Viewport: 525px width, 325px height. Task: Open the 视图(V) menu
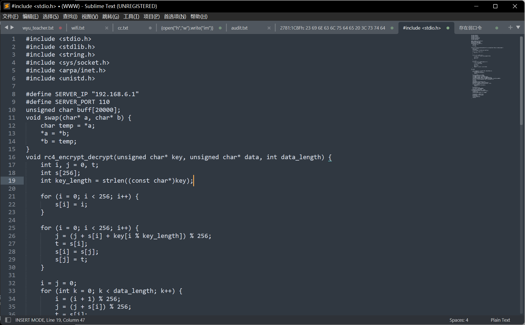tap(90, 17)
